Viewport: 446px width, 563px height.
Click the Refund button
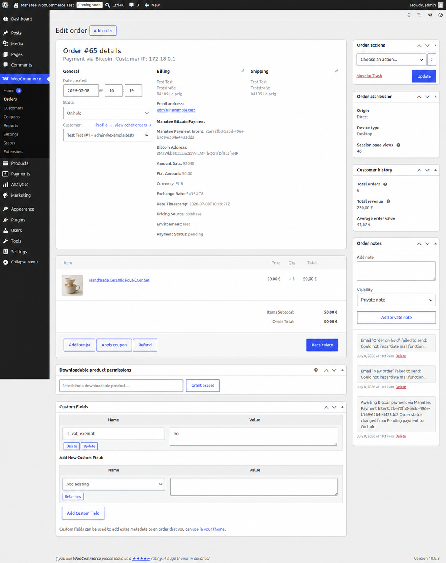coord(145,345)
